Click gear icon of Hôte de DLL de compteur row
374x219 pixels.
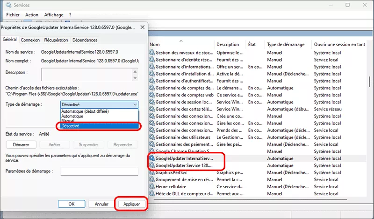tap(151, 194)
